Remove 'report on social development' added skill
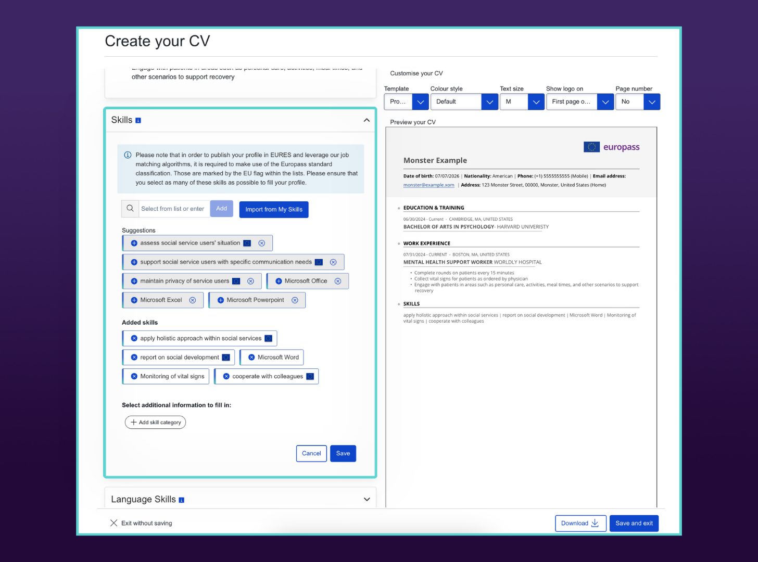Screen dimensions: 758x562 coord(134,357)
